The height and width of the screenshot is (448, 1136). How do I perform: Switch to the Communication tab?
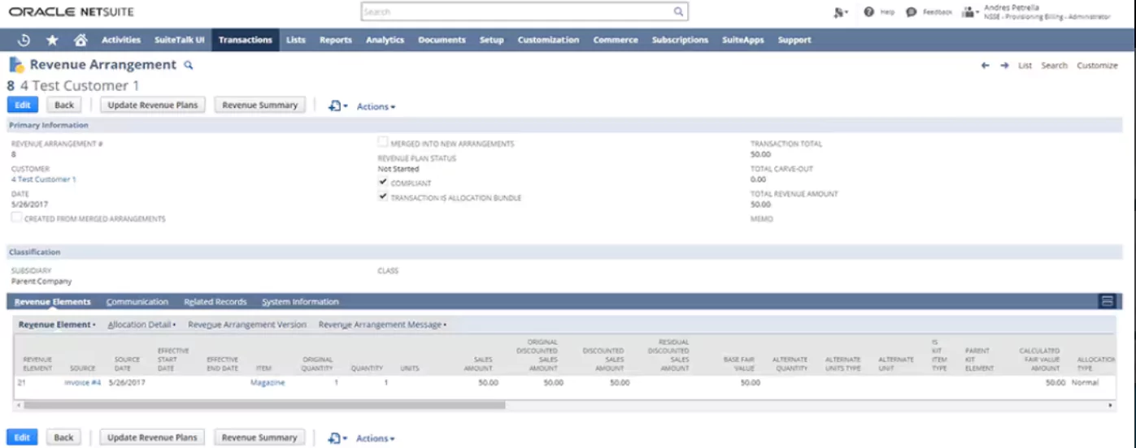click(137, 302)
